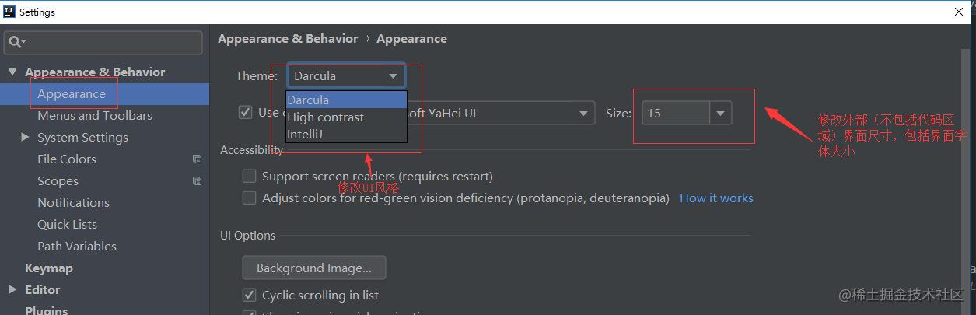Toggle red-green vision deficiency color adjustment

[249, 198]
